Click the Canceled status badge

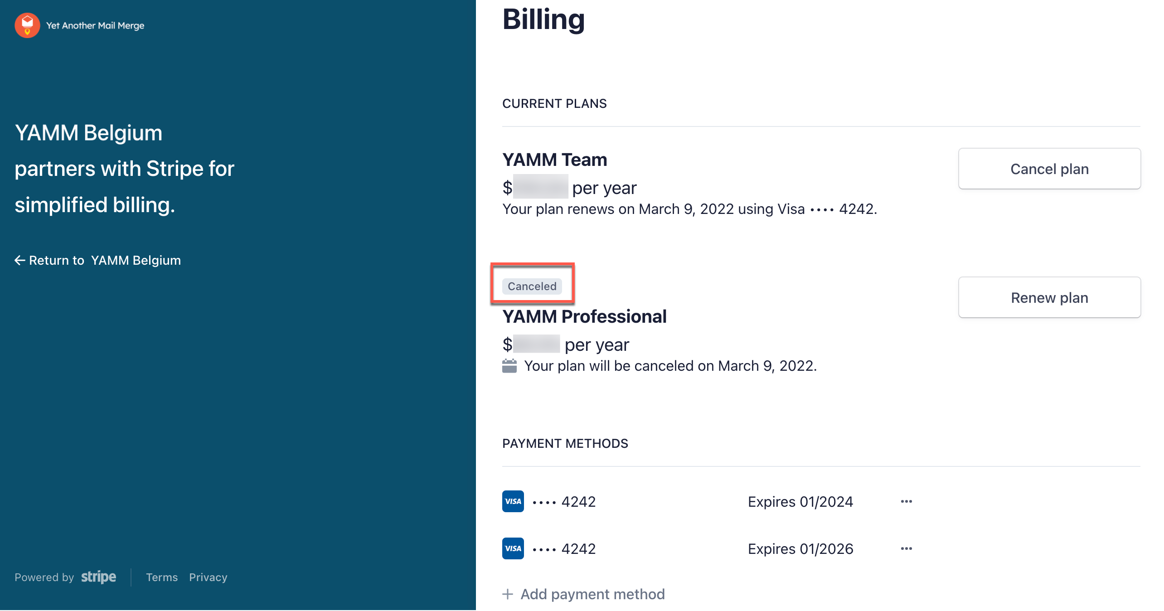pos(532,286)
